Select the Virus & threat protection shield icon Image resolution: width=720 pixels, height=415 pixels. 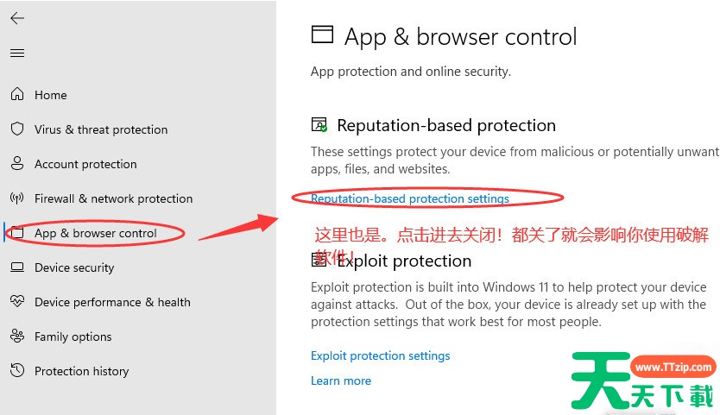(x=17, y=129)
